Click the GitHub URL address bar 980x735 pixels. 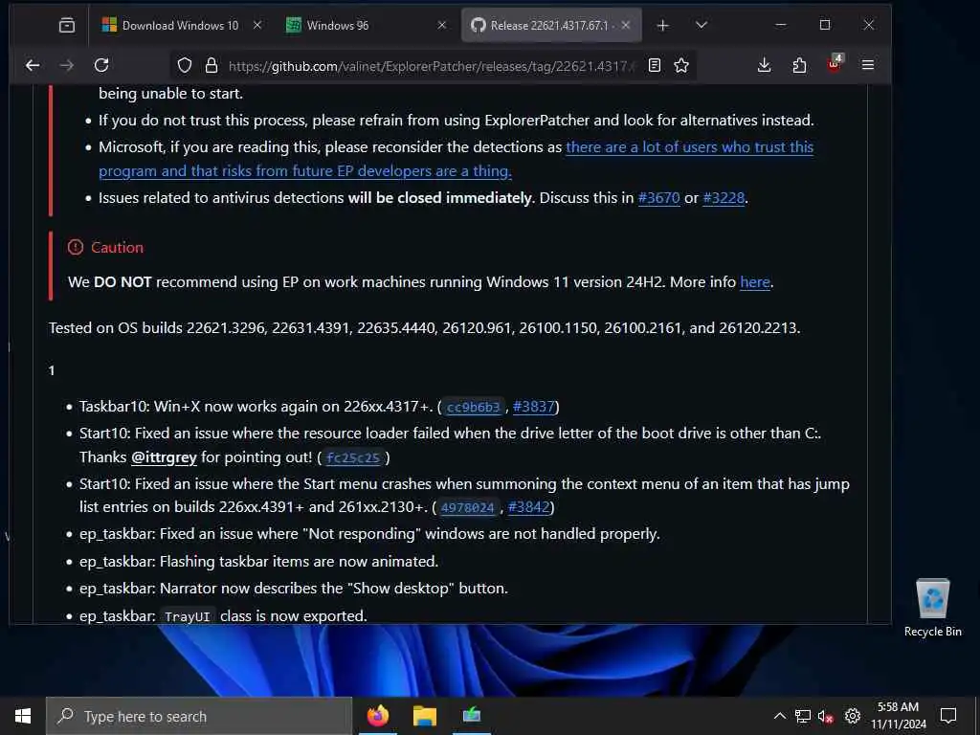coord(432,66)
